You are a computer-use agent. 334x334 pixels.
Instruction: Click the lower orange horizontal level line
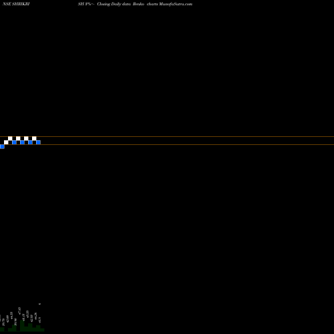click(167, 144)
